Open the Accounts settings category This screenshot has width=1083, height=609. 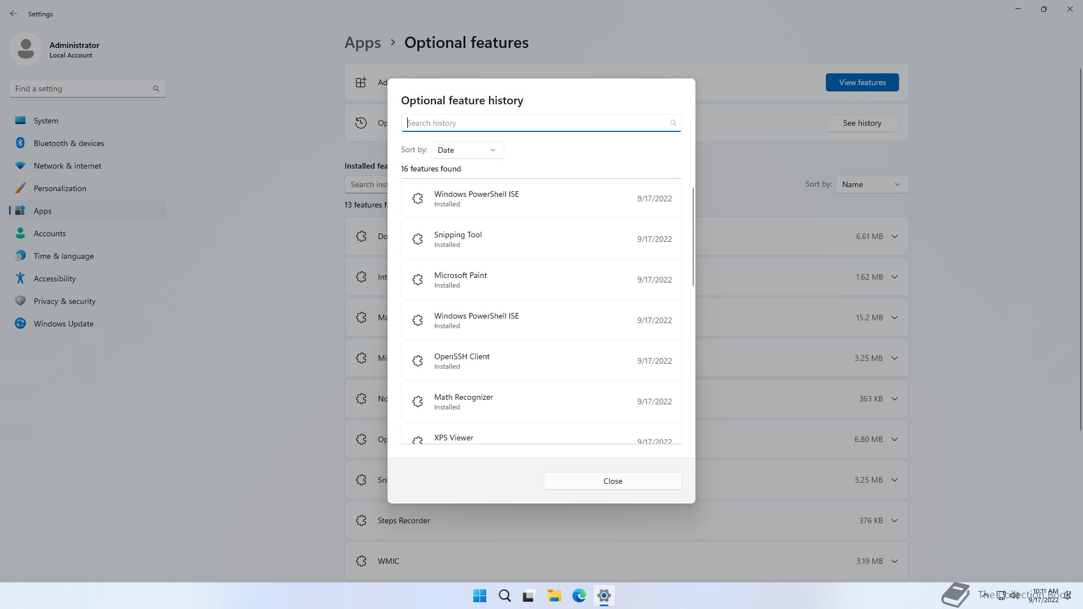[x=88, y=233]
